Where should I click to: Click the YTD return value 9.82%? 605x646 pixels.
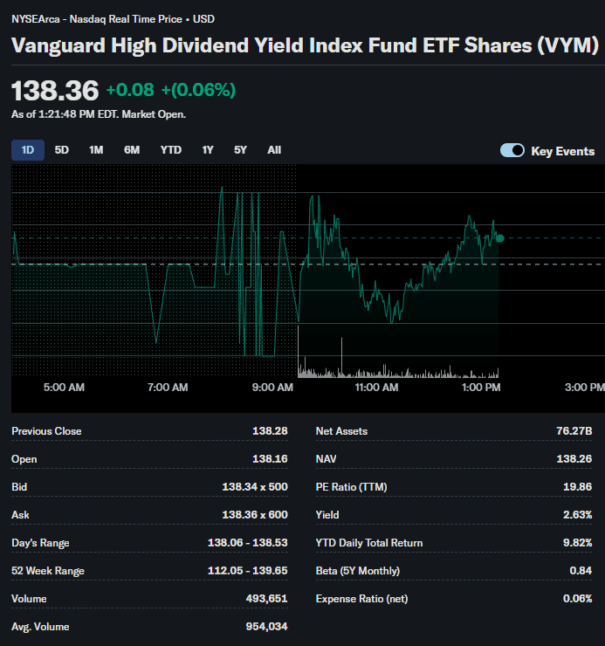pos(577,543)
